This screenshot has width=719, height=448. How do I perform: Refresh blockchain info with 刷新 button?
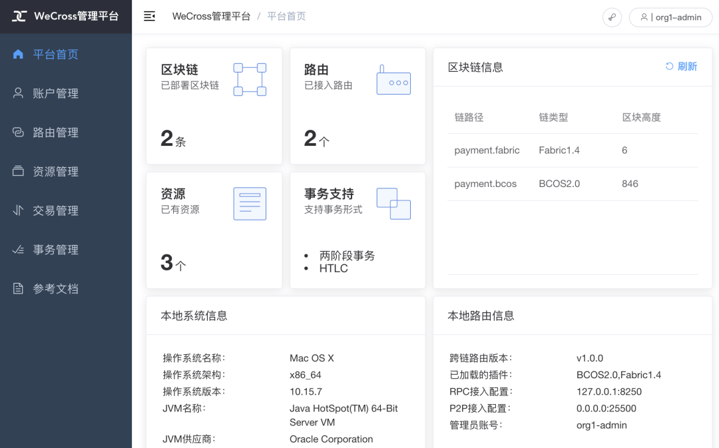(682, 67)
